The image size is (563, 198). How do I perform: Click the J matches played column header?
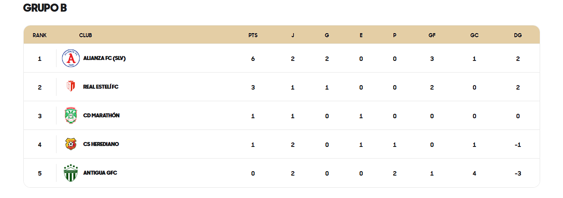[293, 35]
